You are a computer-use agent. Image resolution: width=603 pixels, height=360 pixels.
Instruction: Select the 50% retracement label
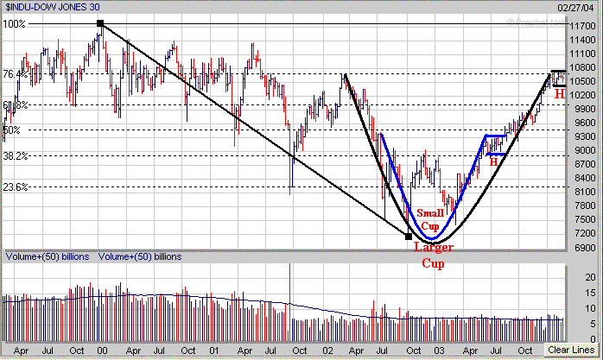pyautogui.click(x=11, y=129)
